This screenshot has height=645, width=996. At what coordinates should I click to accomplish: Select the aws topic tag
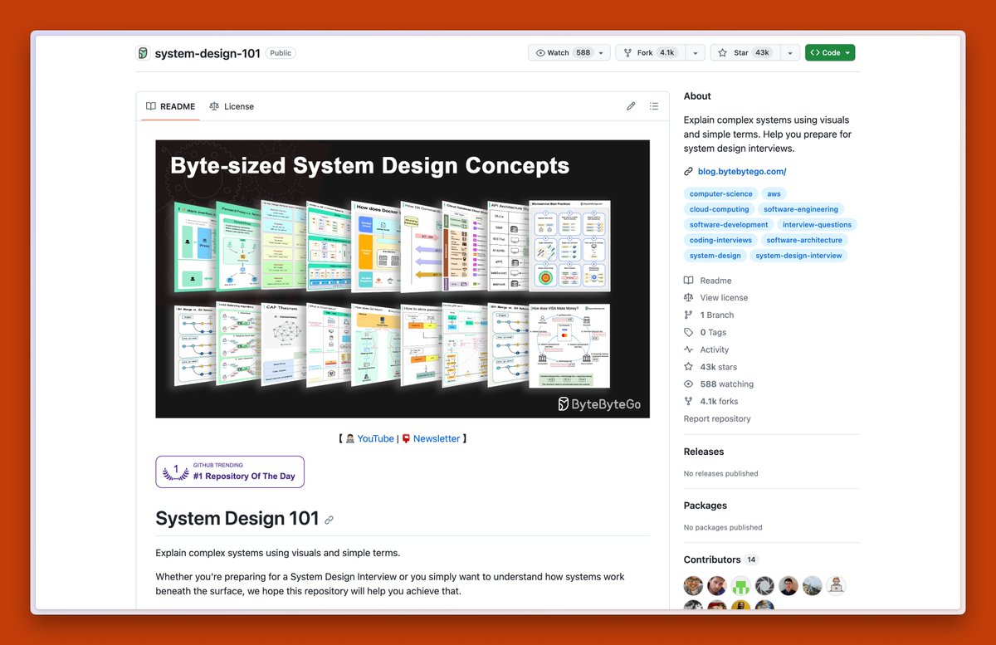(x=774, y=193)
